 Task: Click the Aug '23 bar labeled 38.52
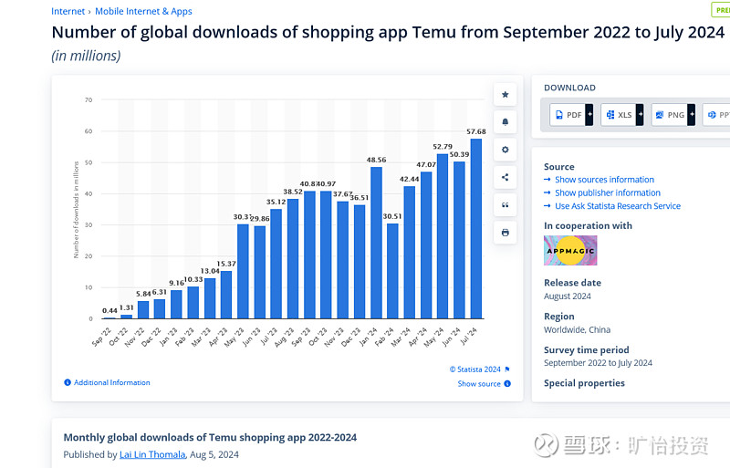click(293, 258)
